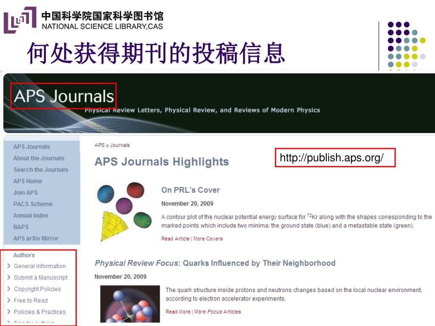
Task: Expand the Submit a Manuscript chevron
Action: [9, 277]
